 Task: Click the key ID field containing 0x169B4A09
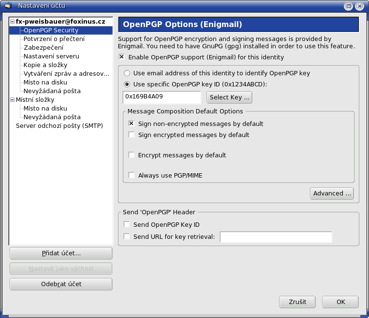pyautogui.click(x=162, y=97)
